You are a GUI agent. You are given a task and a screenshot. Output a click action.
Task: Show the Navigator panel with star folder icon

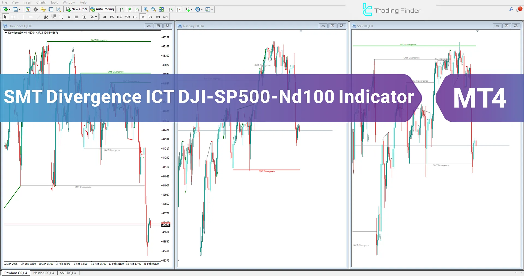(x=43, y=9)
